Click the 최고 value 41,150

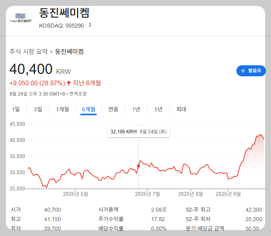52,219
